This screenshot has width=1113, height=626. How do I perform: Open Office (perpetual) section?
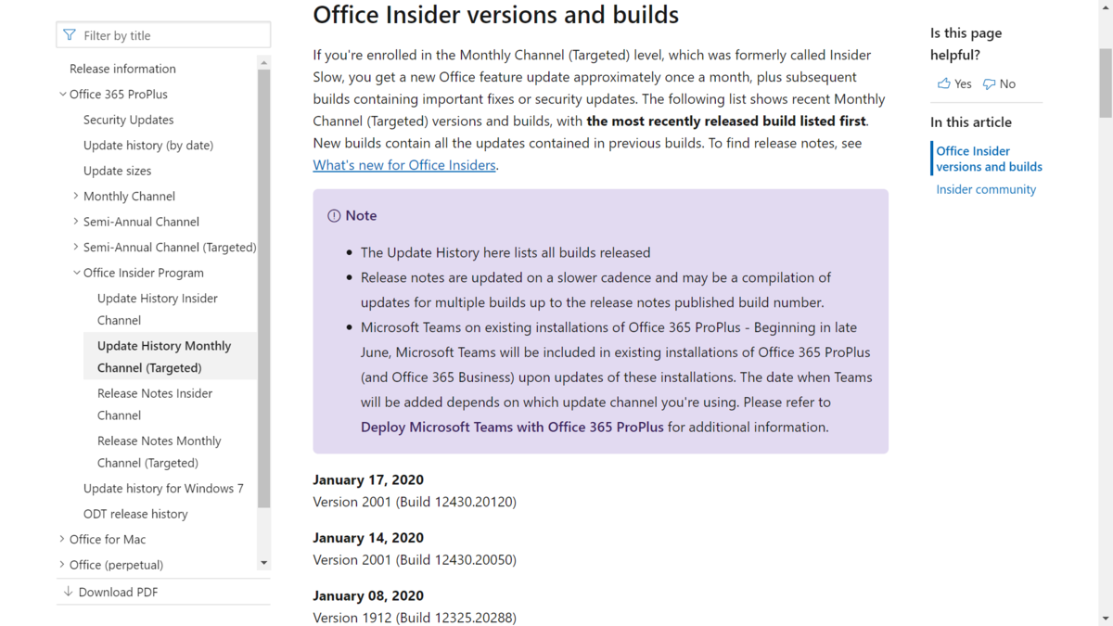(116, 565)
